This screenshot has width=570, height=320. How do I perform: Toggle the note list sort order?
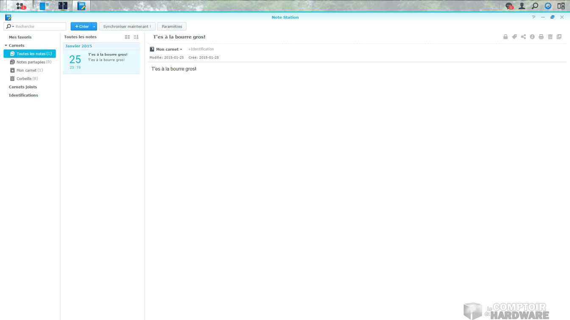[x=136, y=37]
